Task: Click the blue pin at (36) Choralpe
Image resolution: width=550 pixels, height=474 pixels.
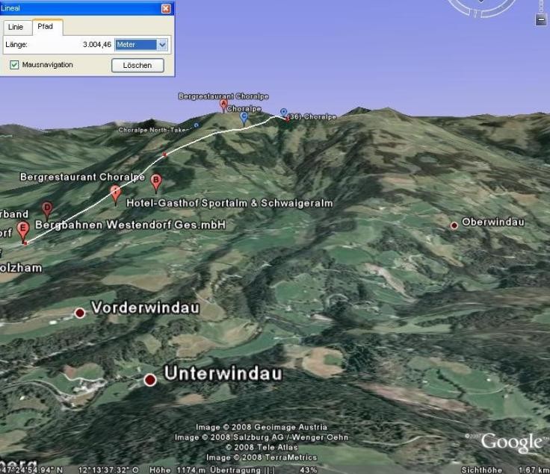Action: point(283,113)
